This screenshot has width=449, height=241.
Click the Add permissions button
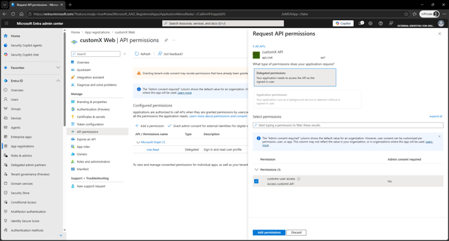click(x=269, y=232)
